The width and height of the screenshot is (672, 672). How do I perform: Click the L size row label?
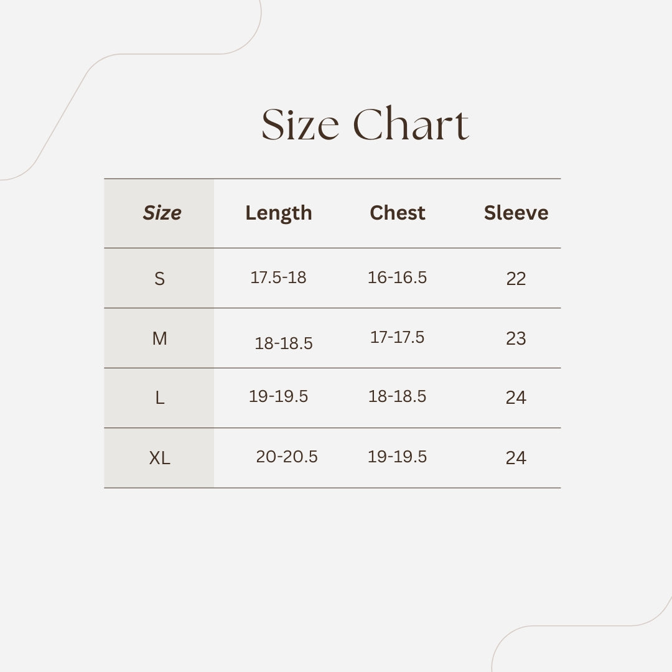click(x=160, y=398)
